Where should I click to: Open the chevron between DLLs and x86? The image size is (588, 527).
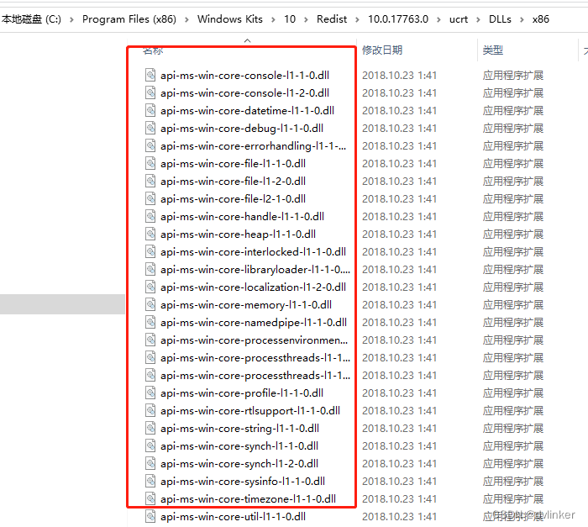click(522, 19)
